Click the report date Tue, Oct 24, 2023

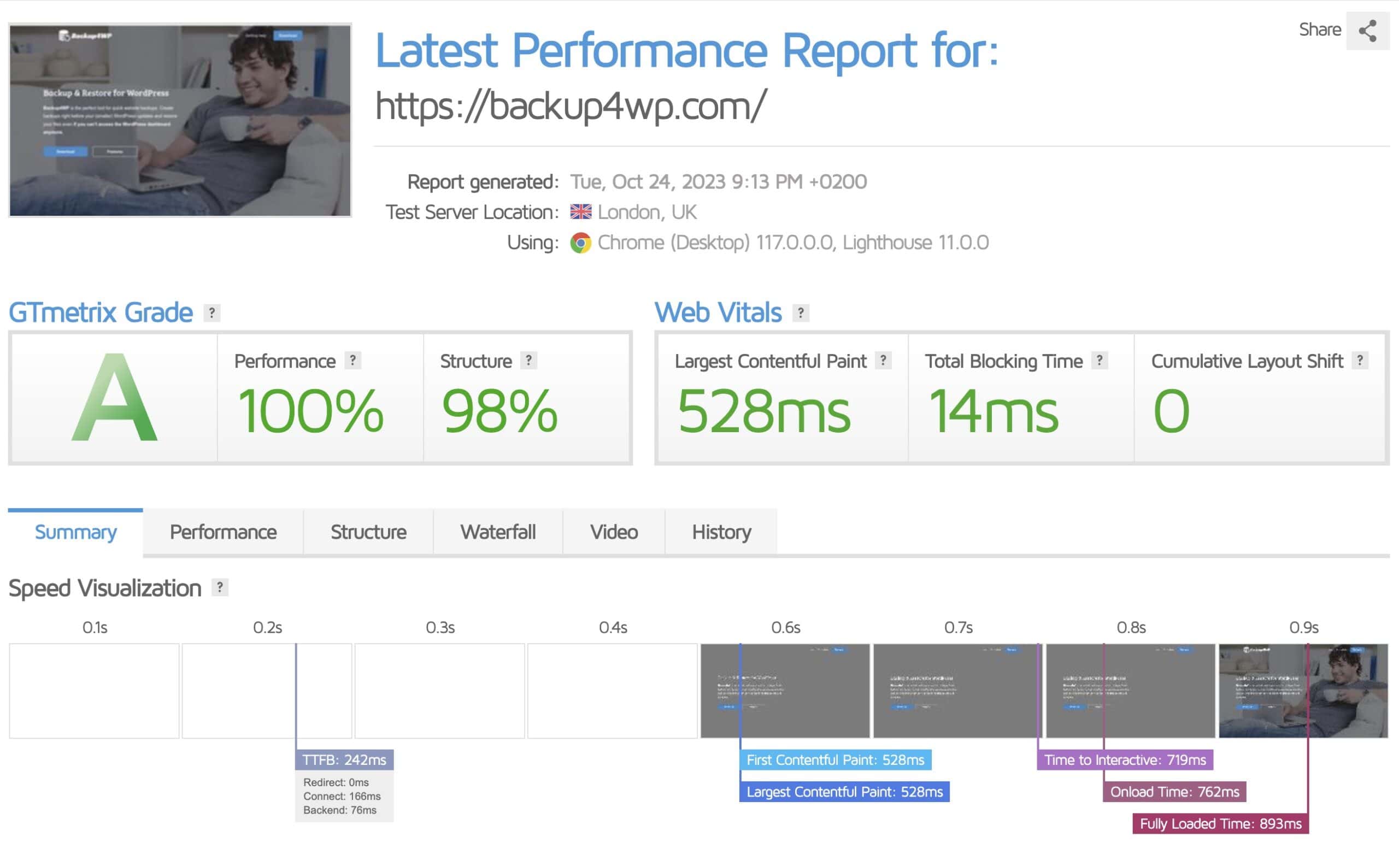click(718, 181)
